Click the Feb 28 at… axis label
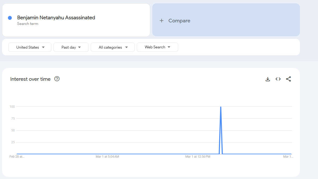 click(17, 156)
